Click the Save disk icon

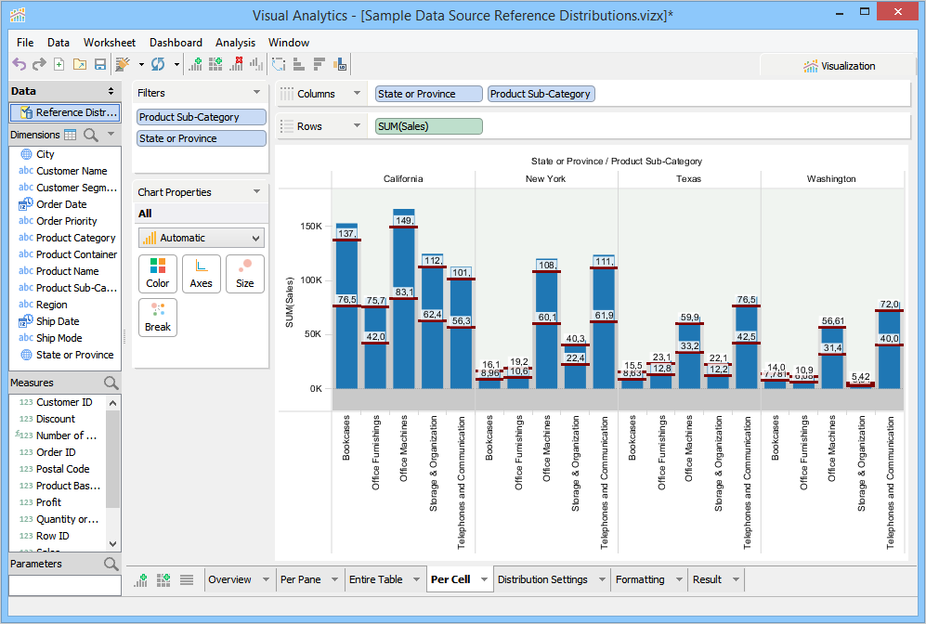tap(99, 64)
